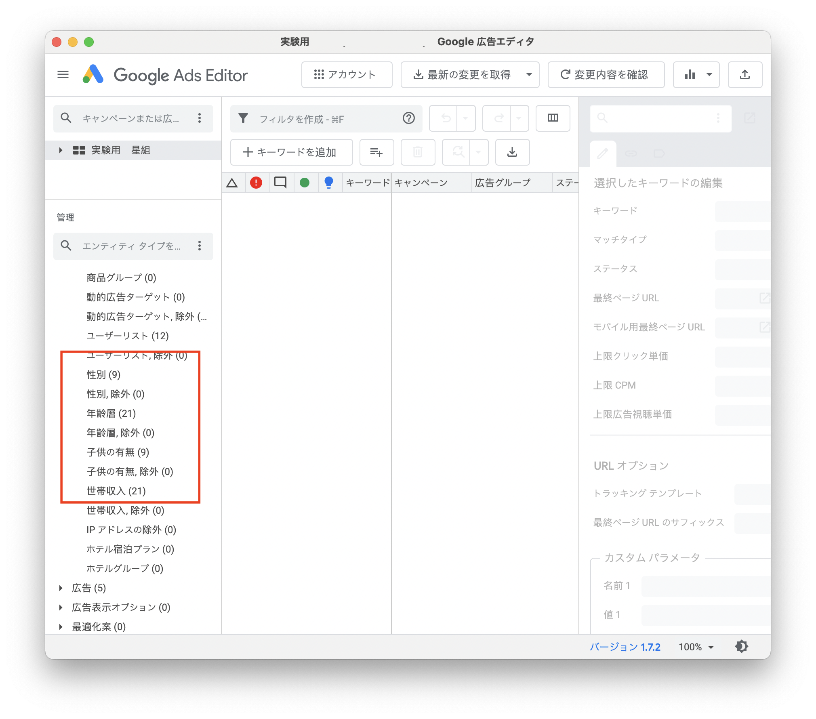
Task: Click the バージョン 1.7.2 link
Action: [625, 647]
